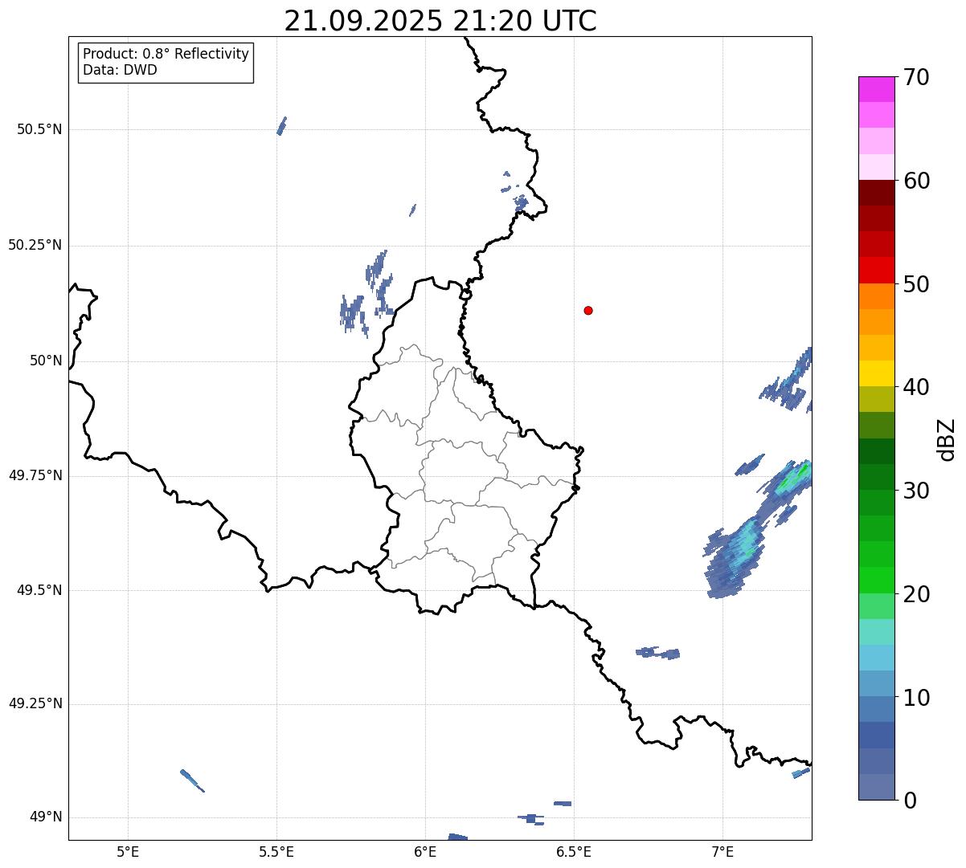Click the 49.75°N latitude label
This screenshot has width=966, height=868.
(35, 475)
